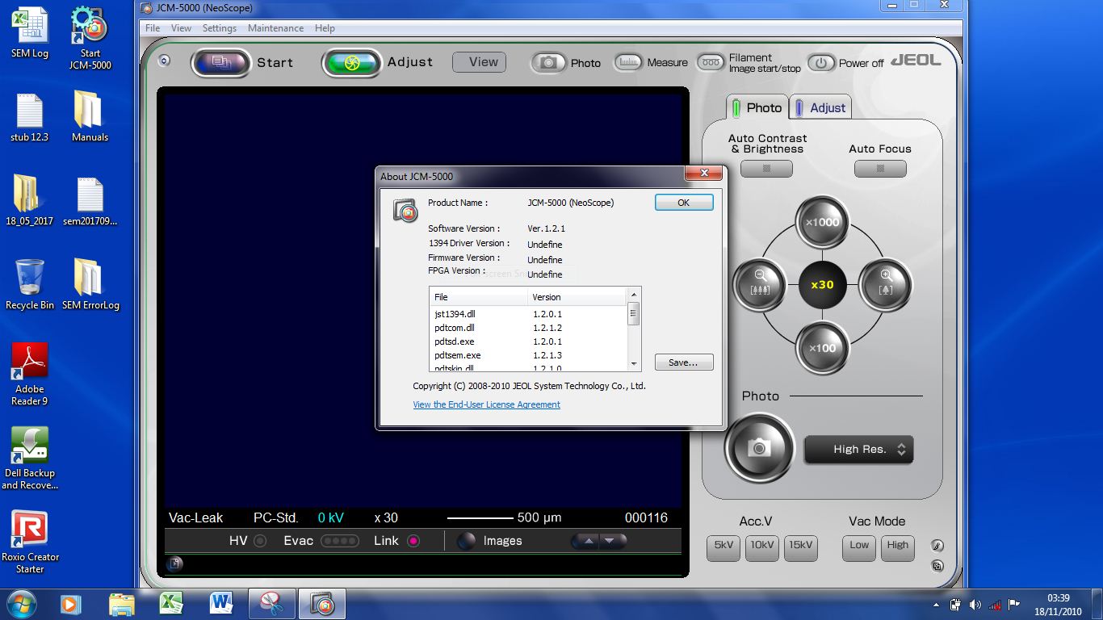This screenshot has width=1103, height=620.
Task: Click the Photo camera icon in top toolbar
Action: point(549,62)
